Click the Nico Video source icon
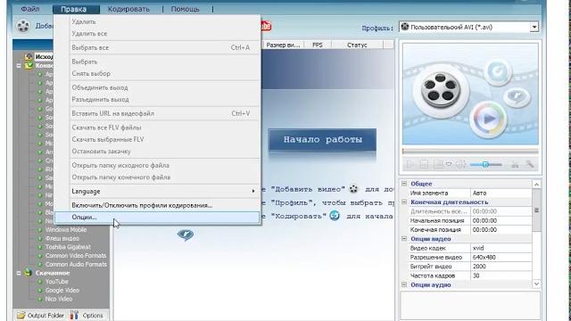This screenshot has height=321, width=571. (x=40, y=300)
